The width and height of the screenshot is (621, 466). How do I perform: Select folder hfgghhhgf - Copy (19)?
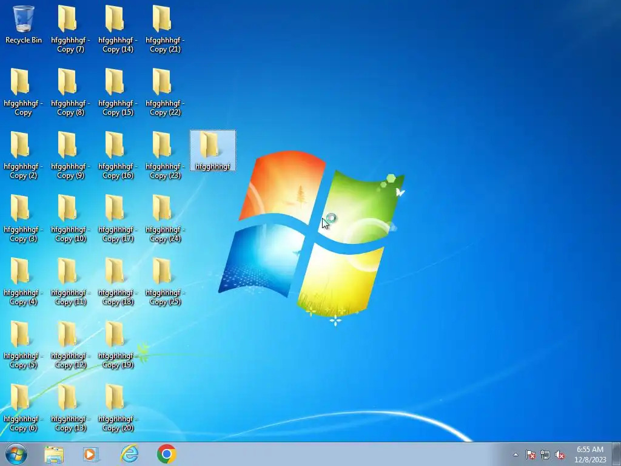coord(118,345)
